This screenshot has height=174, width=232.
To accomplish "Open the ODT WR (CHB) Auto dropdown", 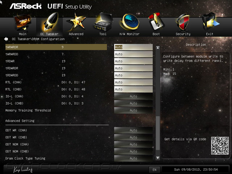I will (133, 137).
